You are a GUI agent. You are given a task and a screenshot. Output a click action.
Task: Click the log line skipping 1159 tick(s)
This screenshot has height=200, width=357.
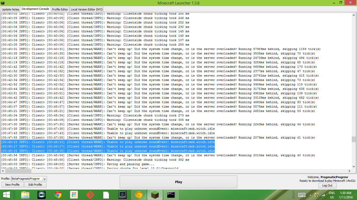[161, 49]
